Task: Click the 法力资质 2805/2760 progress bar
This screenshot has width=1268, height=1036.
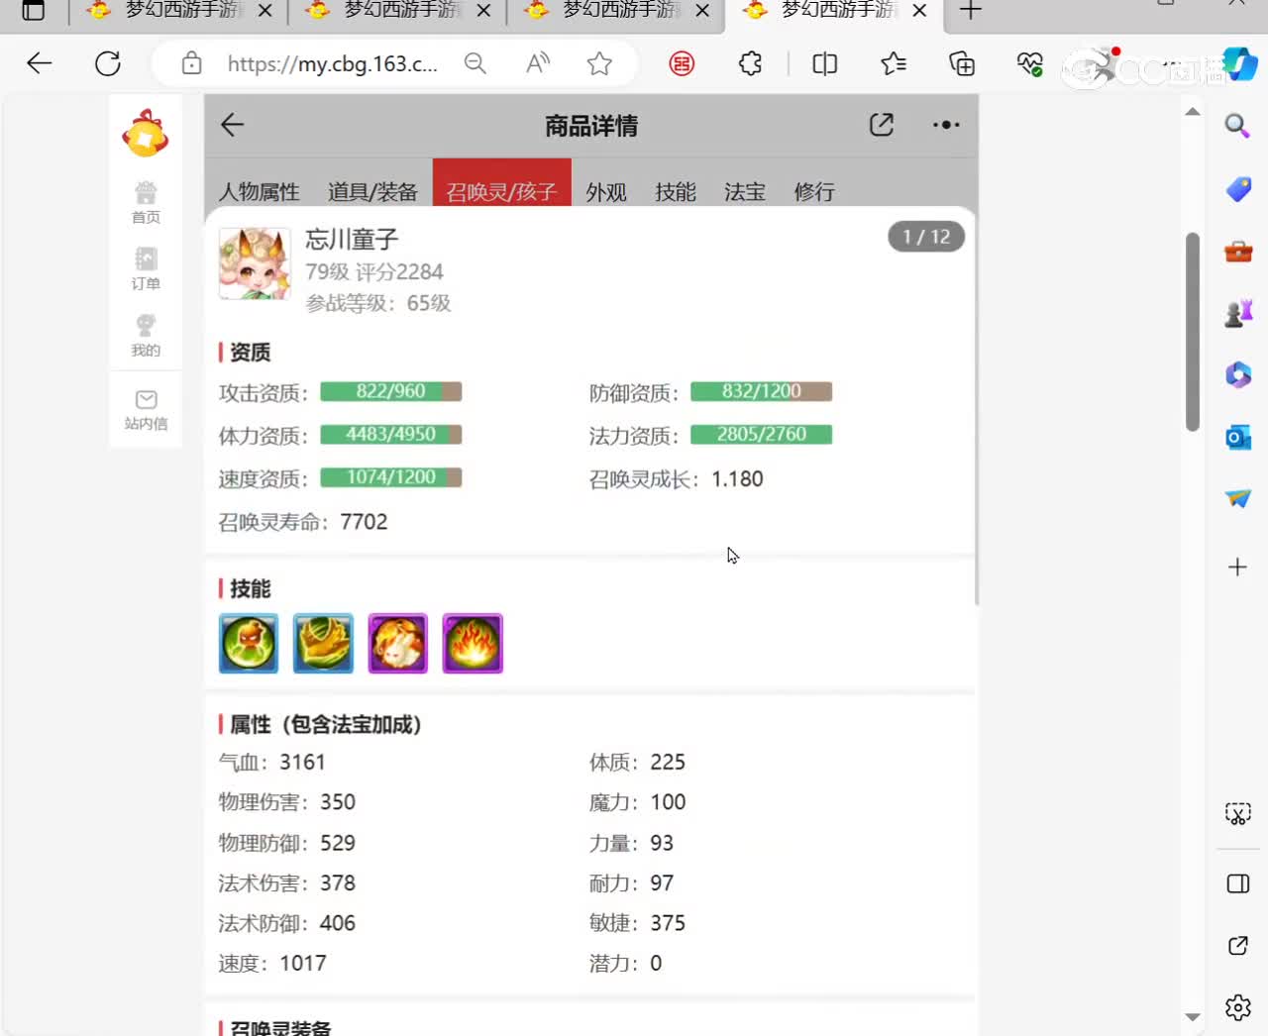Action: [x=761, y=435]
